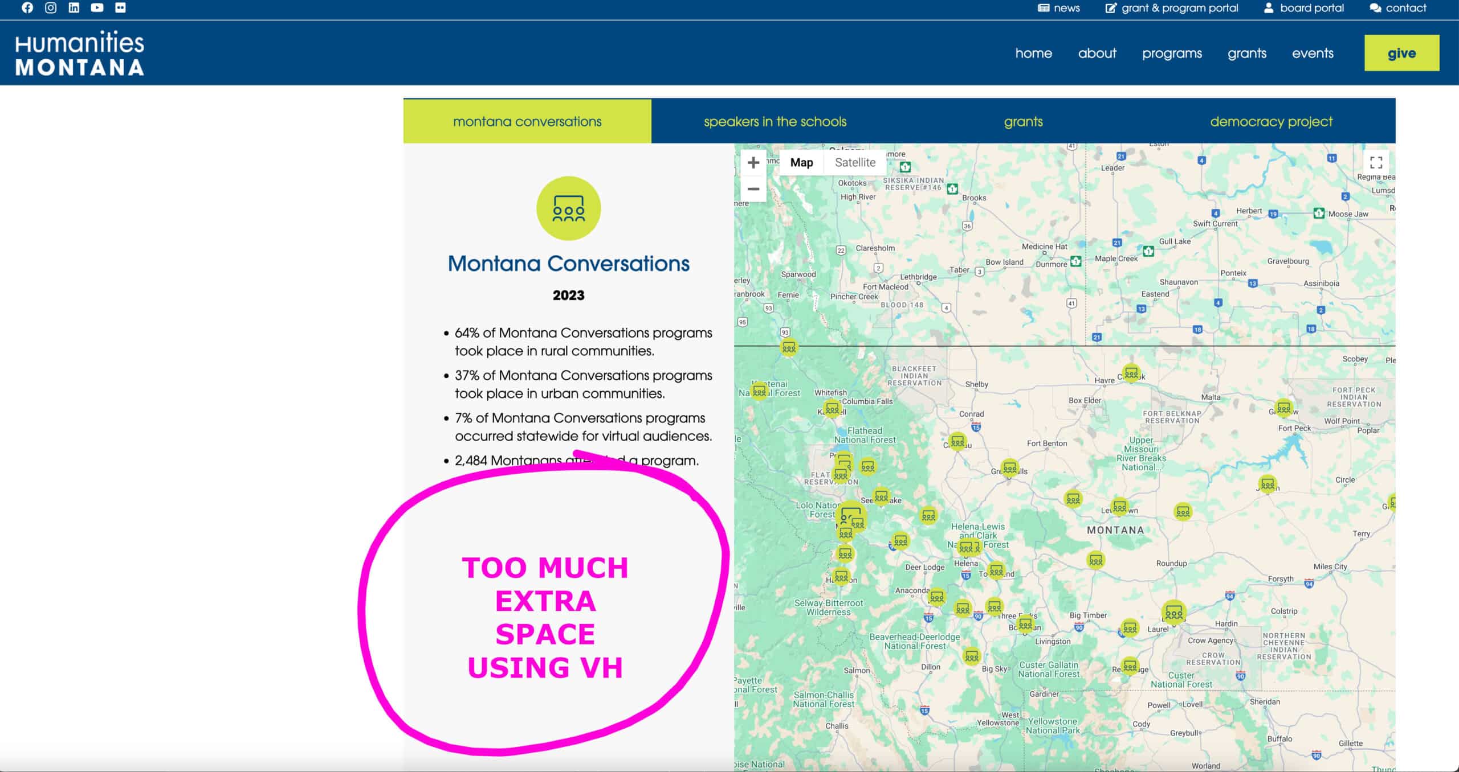Click the conversation marker at Lewistown
The width and height of the screenshot is (1459, 772).
tap(1119, 506)
